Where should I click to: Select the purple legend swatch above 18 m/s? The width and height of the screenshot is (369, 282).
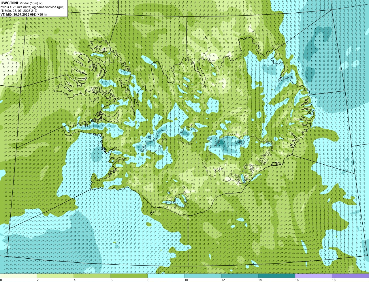pyautogui.click(x=351, y=276)
